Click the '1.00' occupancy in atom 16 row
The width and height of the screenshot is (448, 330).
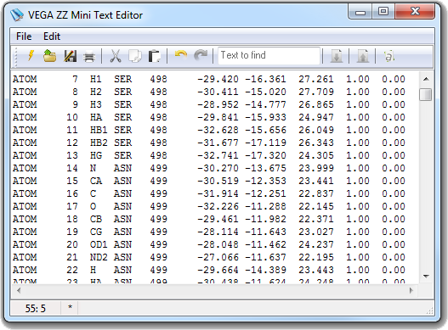pyautogui.click(x=358, y=193)
